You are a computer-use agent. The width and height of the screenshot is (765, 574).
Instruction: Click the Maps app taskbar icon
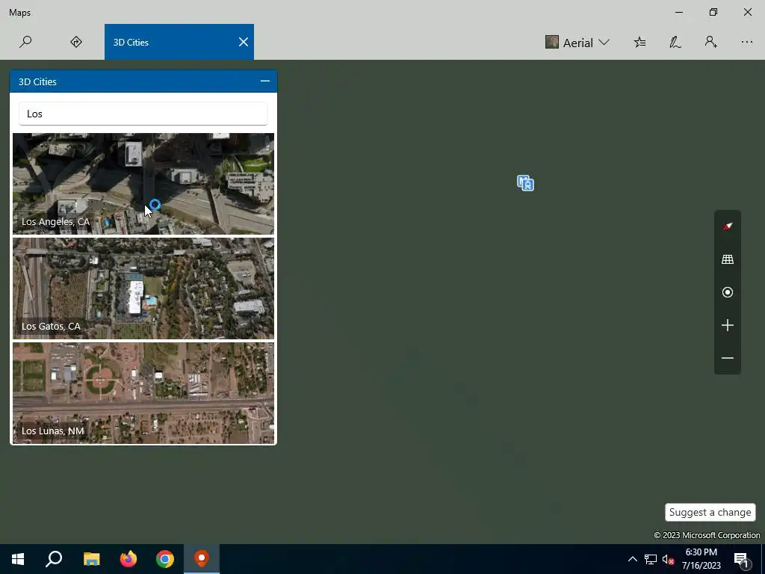[202, 559]
